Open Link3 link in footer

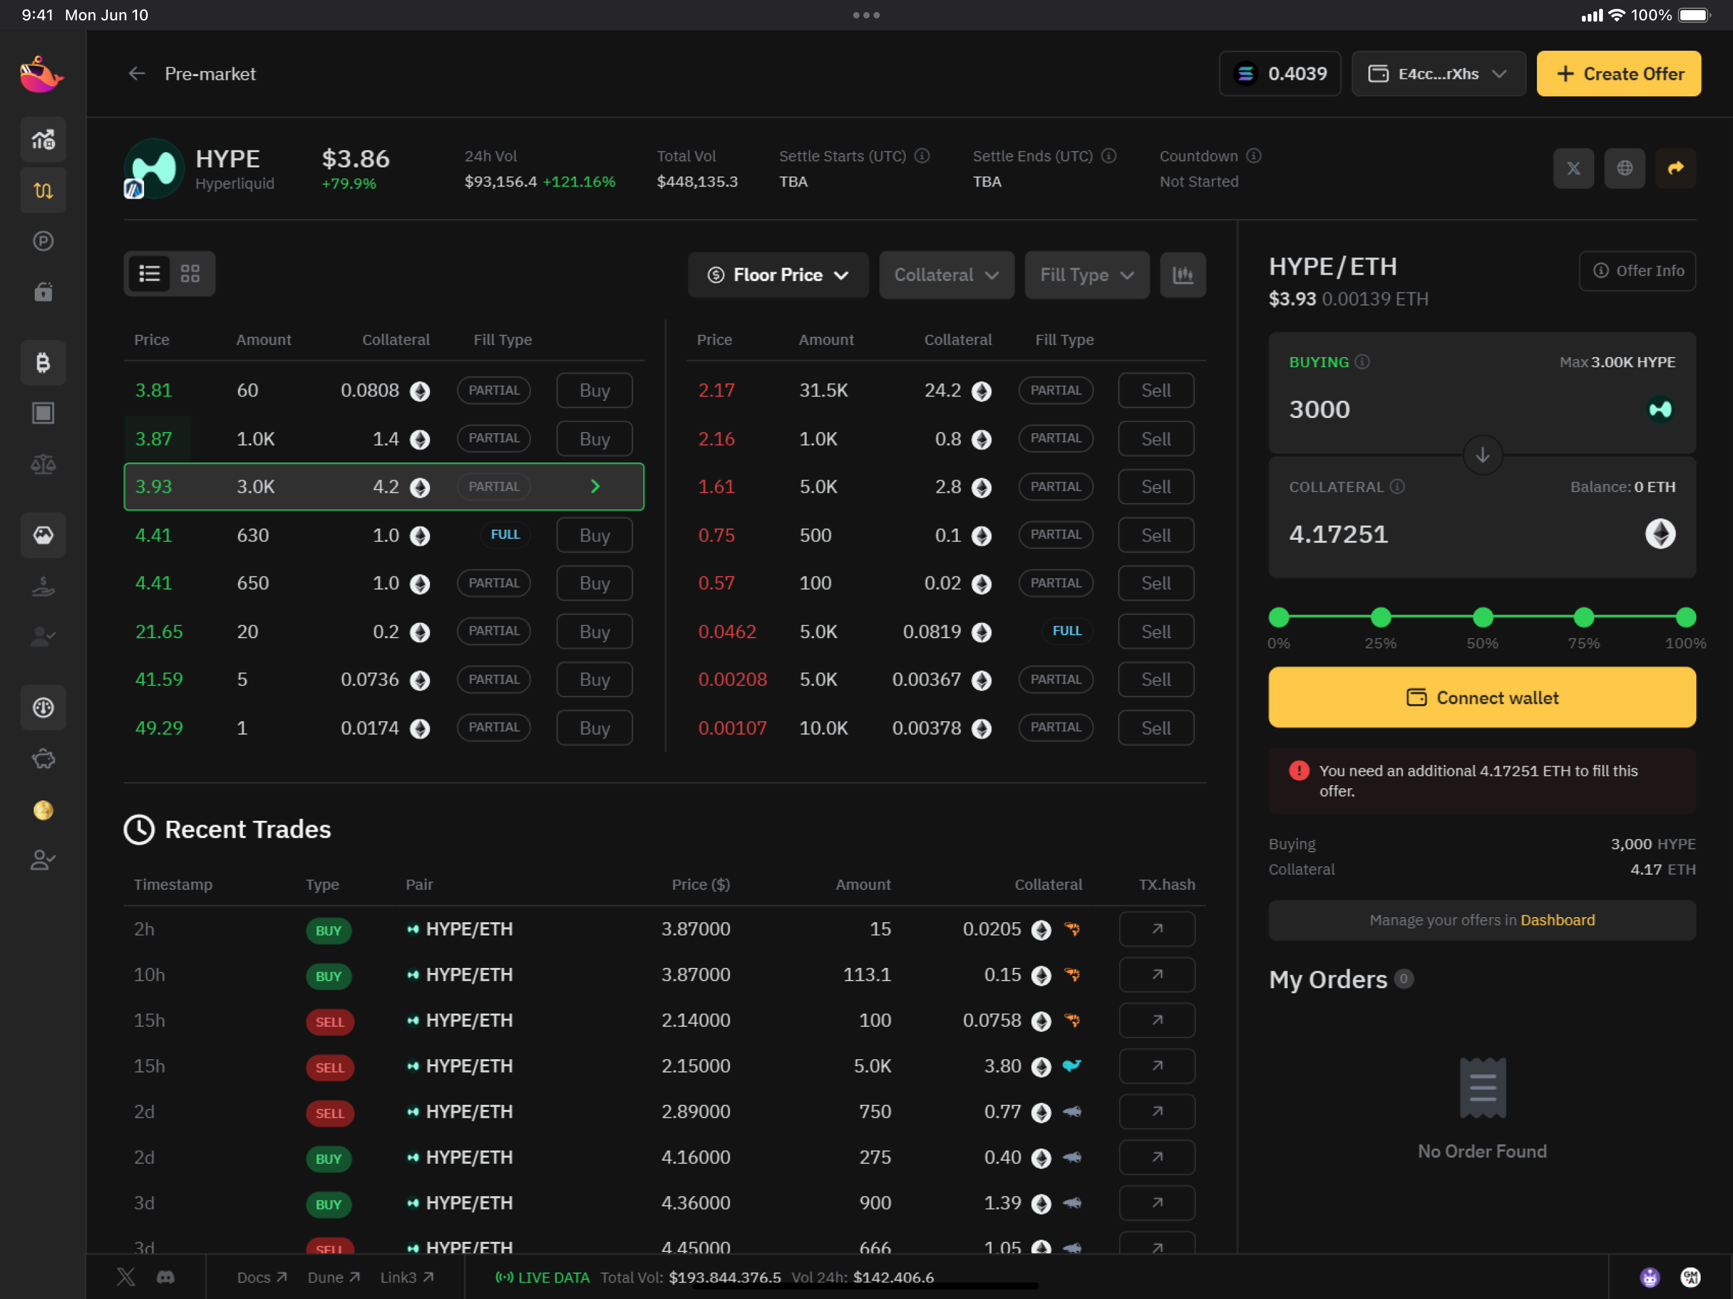407,1277
